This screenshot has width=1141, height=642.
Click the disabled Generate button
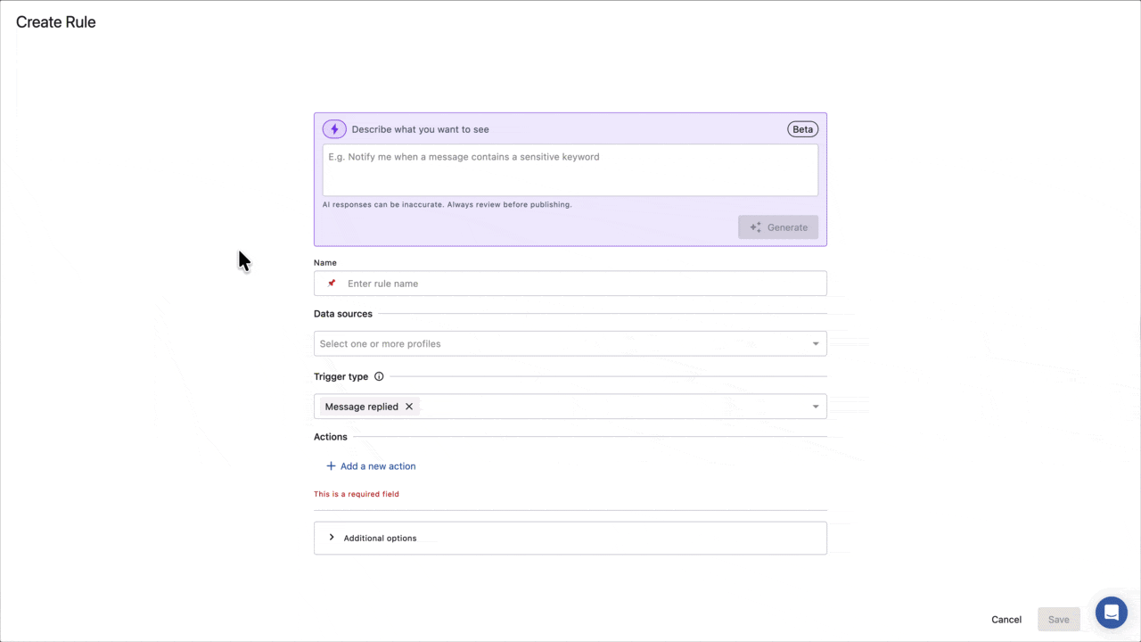[x=777, y=226]
